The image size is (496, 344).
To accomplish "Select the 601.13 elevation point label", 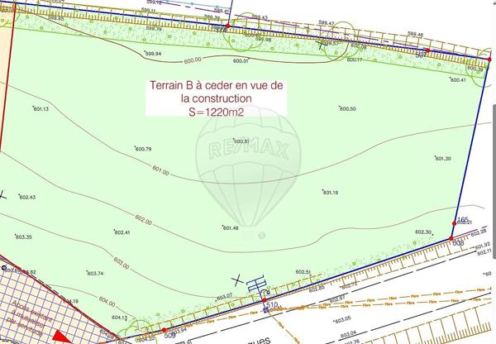I will [x=41, y=109].
